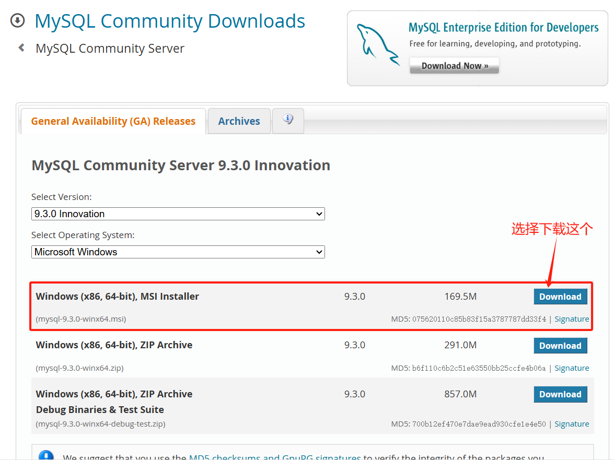Click the 9.3.0 version cell in the MSI Installer row
Image resolution: width=614 pixels, height=460 pixels.
tap(355, 297)
